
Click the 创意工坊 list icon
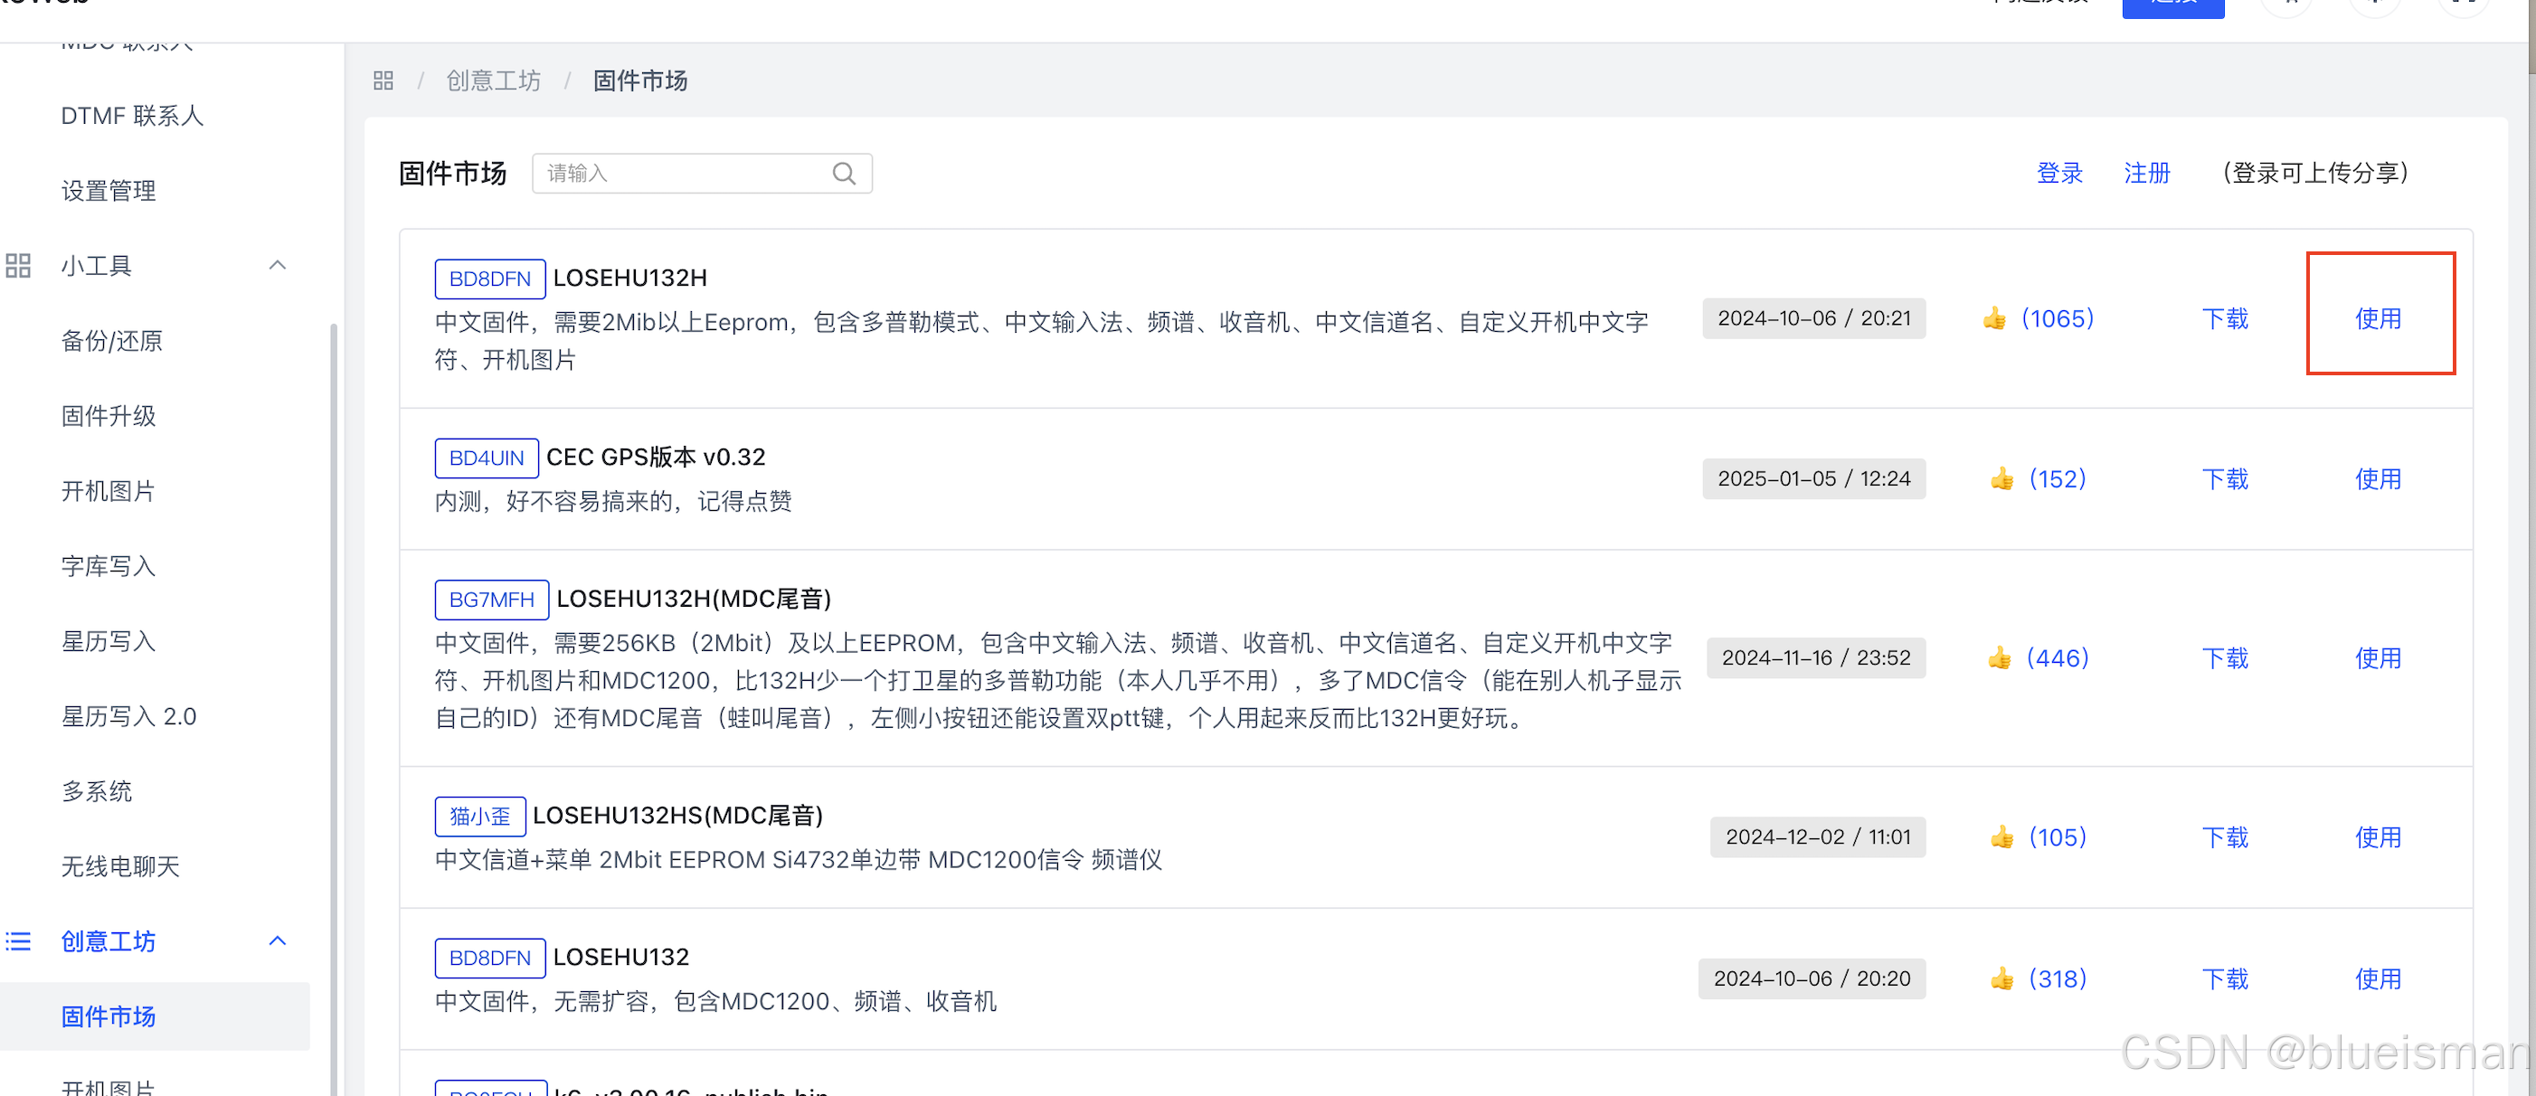pyautogui.click(x=18, y=941)
